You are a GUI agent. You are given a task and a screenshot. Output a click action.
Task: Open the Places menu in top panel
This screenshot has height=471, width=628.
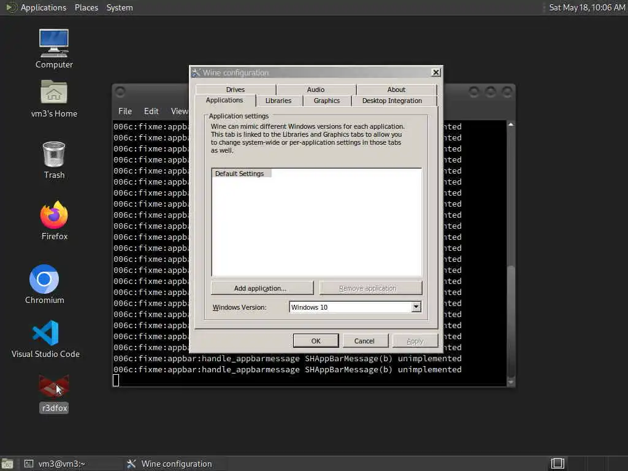click(86, 7)
